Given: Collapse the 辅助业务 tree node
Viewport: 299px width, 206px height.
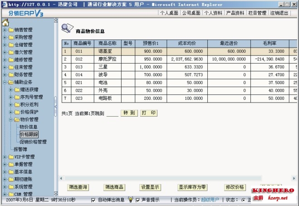Looking at the screenshot, I should [x=5, y=82].
